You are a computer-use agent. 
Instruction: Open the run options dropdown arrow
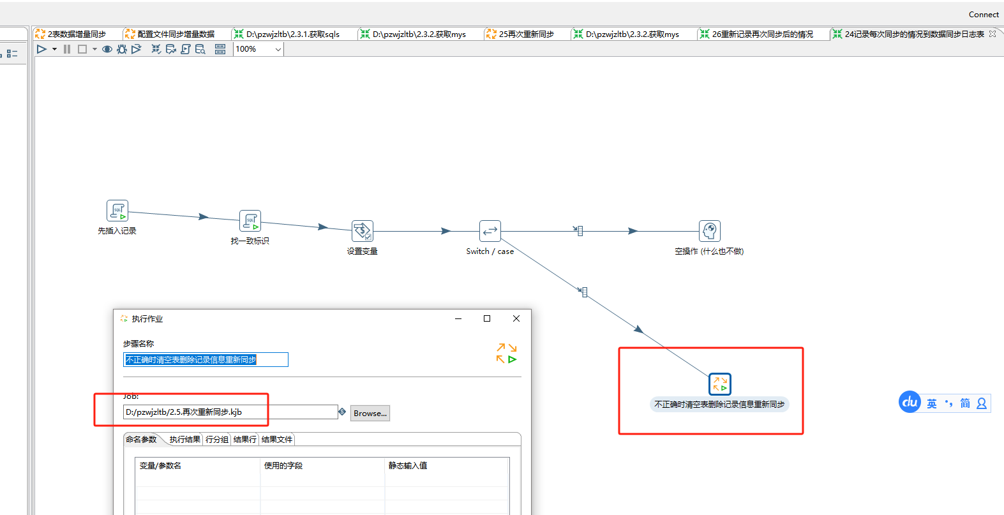pos(54,49)
